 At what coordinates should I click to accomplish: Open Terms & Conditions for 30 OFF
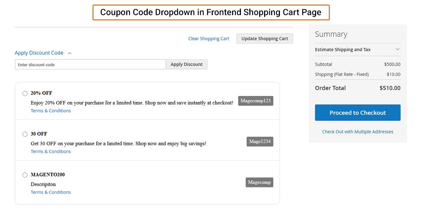[51, 152]
